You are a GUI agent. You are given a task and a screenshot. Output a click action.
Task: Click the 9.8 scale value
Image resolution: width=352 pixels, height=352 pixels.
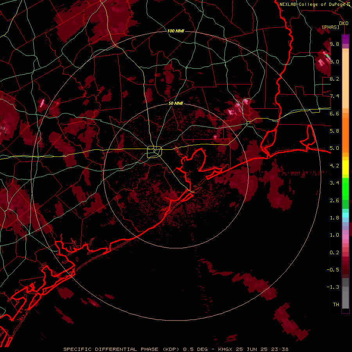pyautogui.click(x=334, y=44)
